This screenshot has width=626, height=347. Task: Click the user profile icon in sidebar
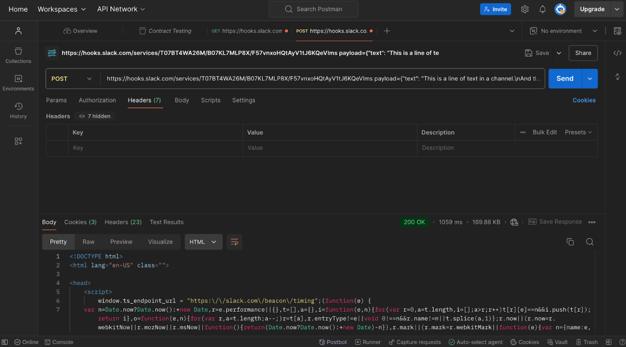[x=18, y=31]
